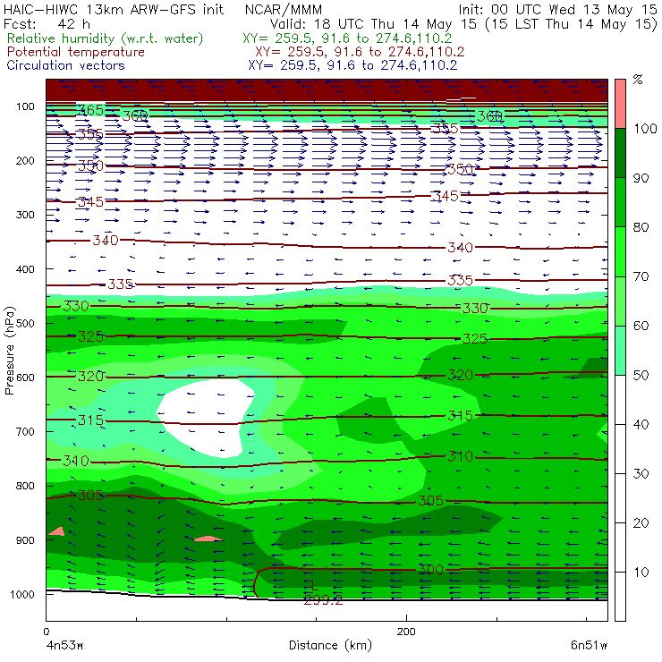This screenshot has width=662, height=662.
Task: Click the color bar '50' tick label
Action: [x=641, y=375]
